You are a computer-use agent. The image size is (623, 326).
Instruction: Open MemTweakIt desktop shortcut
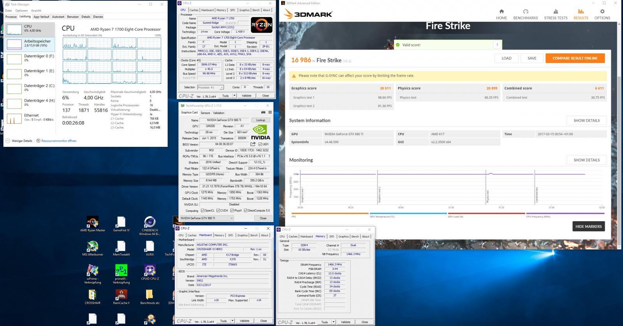pos(121,248)
